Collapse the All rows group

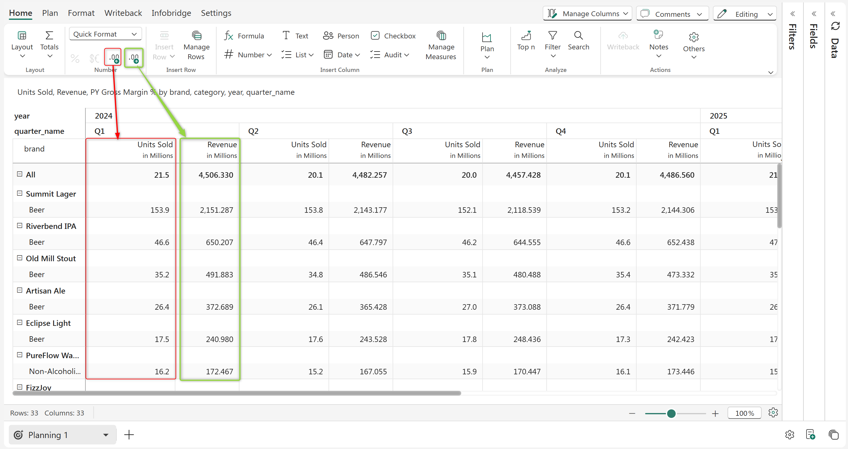[x=20, y=174]
